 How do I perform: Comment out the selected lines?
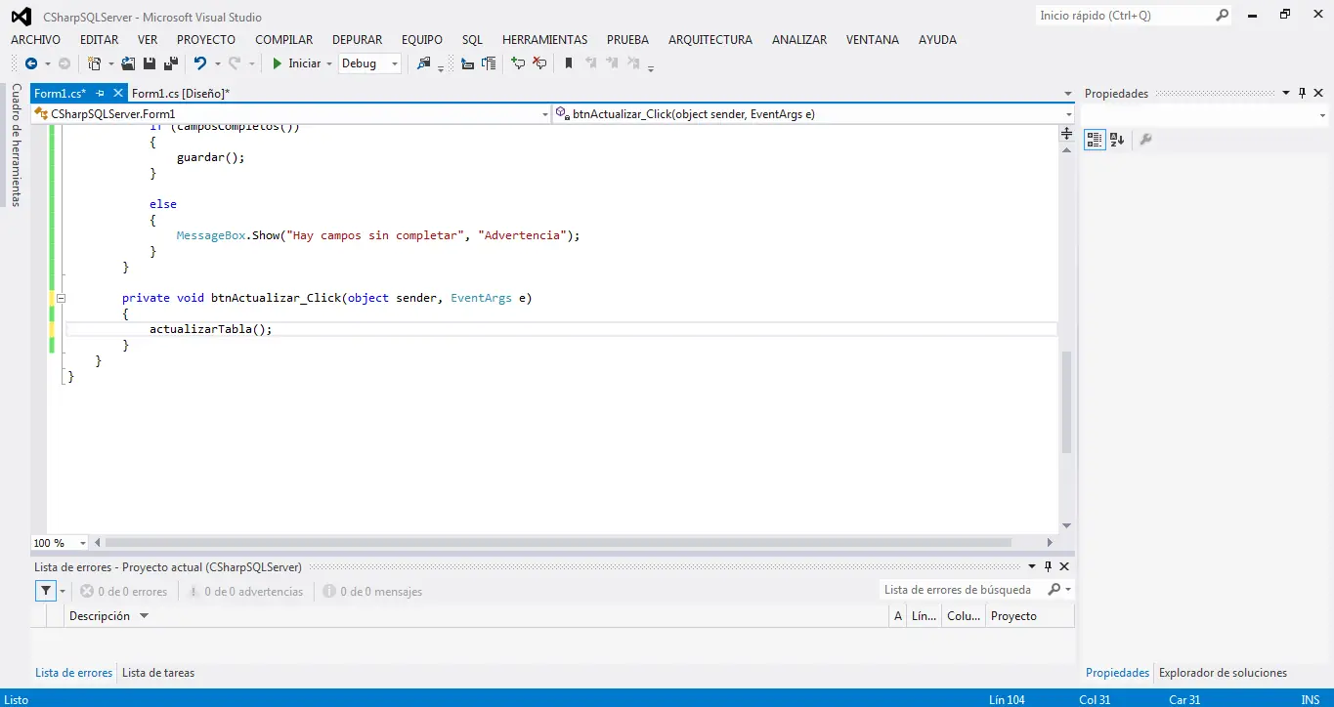pos(518,63)
